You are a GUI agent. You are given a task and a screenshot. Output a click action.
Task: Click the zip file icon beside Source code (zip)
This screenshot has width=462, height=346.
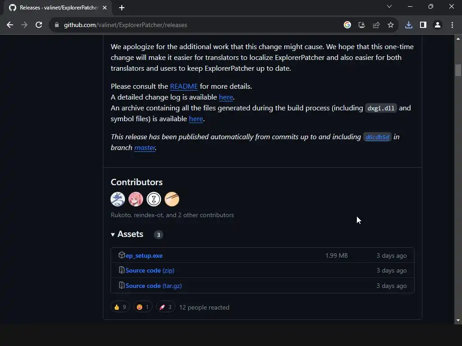(x=122, y=270)
